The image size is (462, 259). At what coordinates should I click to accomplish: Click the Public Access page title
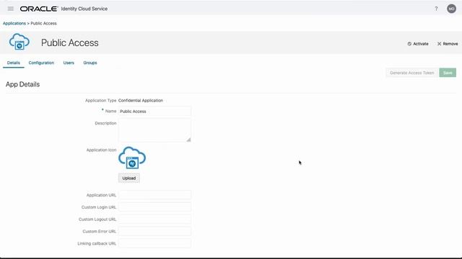70,43
